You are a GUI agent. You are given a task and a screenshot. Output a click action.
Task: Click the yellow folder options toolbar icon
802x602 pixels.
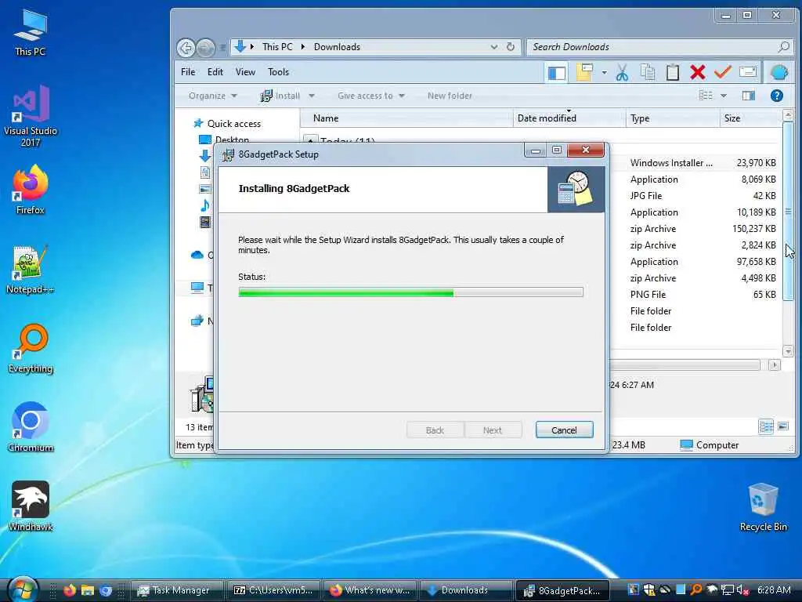[584, 73]
